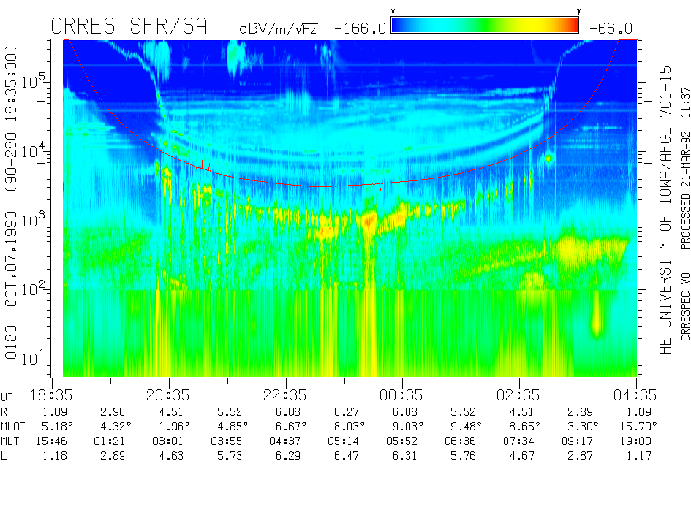The width and height of the screenshot is (691, 526).
Task: Click the University of Iowa/AFGL credit text
Action: 665,212
